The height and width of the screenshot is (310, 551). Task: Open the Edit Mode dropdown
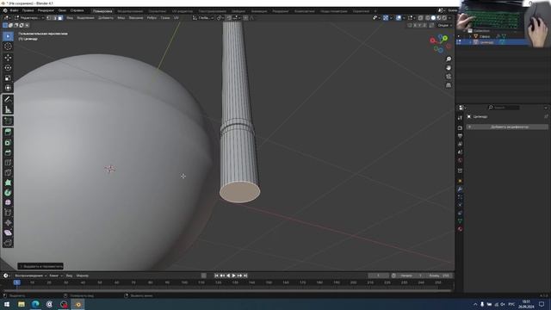click(29, 17)
